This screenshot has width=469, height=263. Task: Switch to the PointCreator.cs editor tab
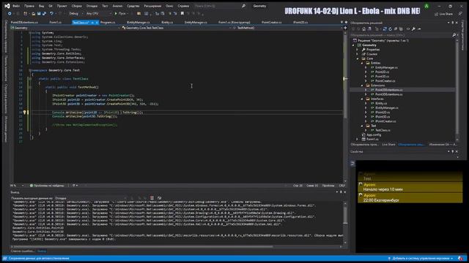tap(271, 23)
